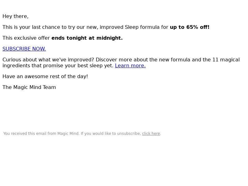Click the bold 'ends tonight at midnight.' text
The image size is (248, 186).
[x=87, y=38]
